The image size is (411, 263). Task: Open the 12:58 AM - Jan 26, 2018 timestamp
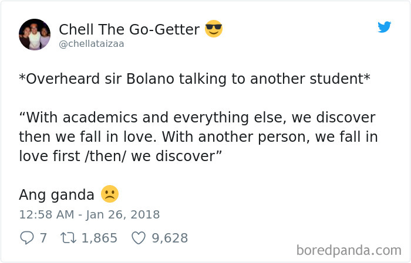[89, 214]
